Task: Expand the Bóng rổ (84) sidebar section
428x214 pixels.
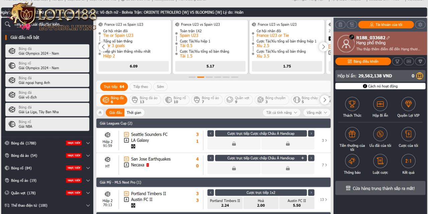Action: tap(88, 168)
